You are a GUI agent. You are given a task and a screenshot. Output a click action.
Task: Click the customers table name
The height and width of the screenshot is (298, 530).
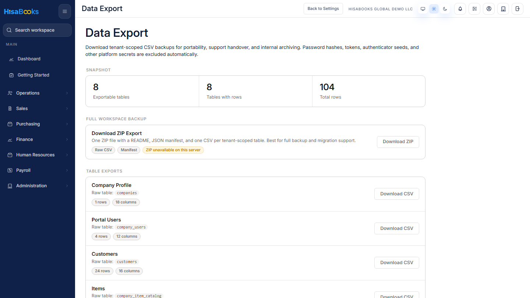127,262
